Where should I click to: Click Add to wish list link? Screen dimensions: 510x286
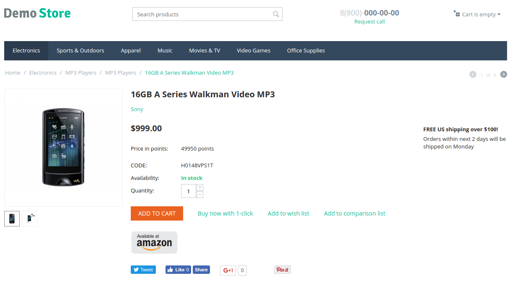click(288, 213)
